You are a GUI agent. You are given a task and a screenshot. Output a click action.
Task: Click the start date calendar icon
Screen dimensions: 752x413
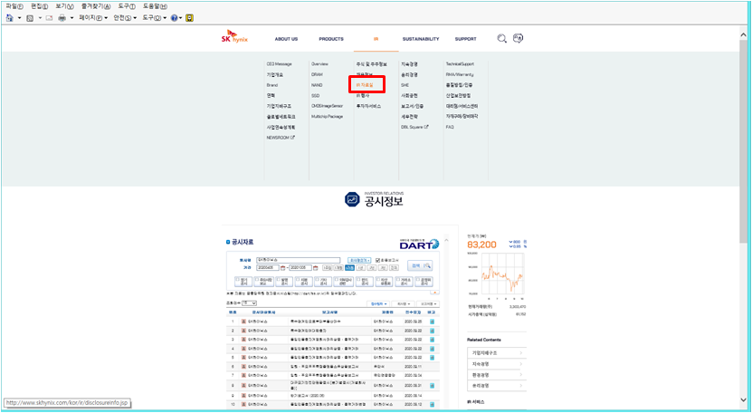pos(283,267)
